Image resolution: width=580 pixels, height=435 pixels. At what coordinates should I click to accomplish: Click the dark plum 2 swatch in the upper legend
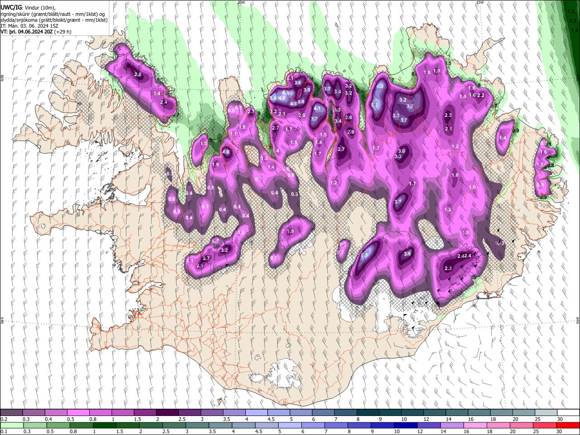pyautogui.click(x=167, y=413)
